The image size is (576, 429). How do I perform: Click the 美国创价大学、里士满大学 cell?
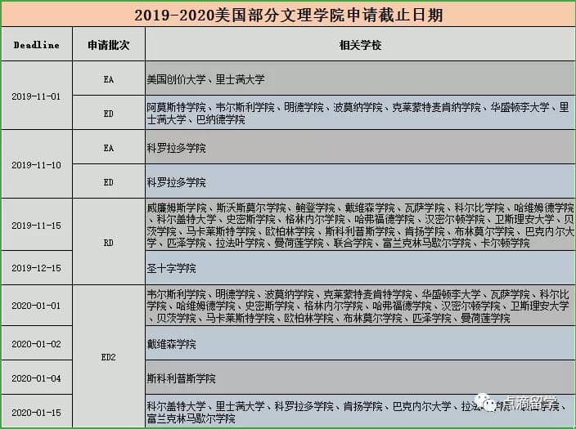click(360, 79)
